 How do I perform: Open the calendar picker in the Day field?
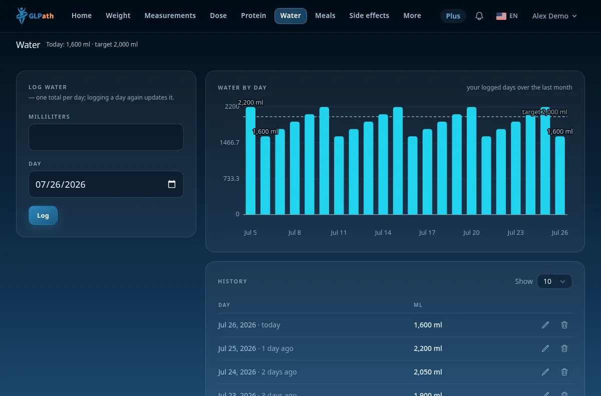[172, 184]
